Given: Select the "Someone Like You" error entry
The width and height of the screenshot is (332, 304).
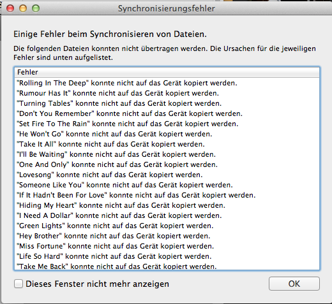Looking at the screenshot, I should coord(167,185).
